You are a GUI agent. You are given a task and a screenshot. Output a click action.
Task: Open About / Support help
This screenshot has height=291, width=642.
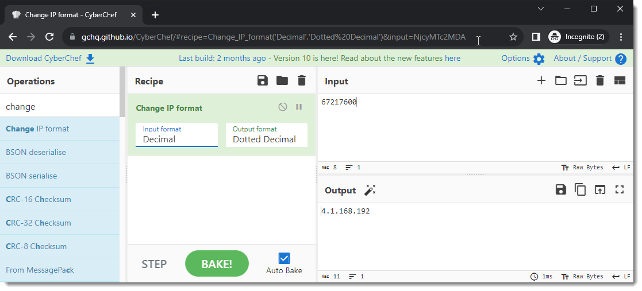pos(590,59)
